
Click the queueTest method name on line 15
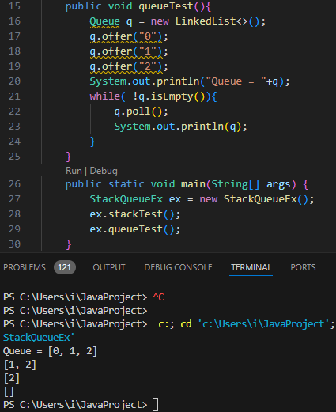[166, 6]
